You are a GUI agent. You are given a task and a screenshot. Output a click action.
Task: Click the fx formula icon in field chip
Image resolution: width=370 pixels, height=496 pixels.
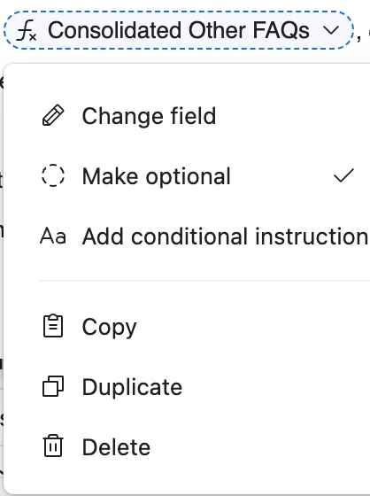coord(27,31)
